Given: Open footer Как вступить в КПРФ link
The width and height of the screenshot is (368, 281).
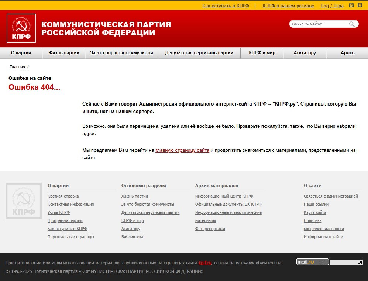Looking at the screenshot, I should coord(67,229).
